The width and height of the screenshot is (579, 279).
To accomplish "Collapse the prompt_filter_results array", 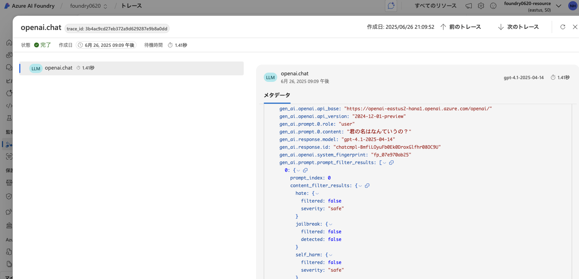I will pyautogui.click(x=384, y=163).
